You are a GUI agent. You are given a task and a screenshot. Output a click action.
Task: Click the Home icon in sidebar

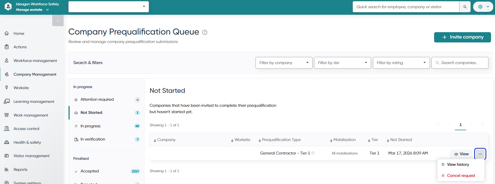point(7,33)
